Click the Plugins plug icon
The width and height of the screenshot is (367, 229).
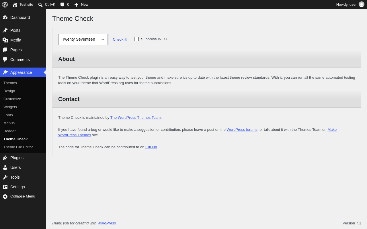pyautogui.click(x=5, y=158)
